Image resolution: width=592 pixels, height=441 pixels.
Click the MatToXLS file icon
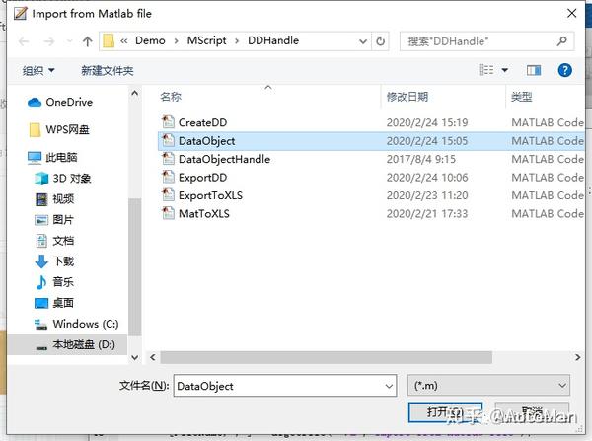[x=168, y=213]
